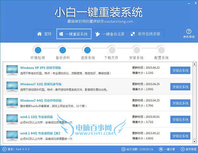
Task: Click the 配置系统 step indicator
Action: coord(161,50)
